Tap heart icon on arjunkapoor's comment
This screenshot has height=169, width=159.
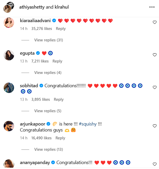pyautogui.click(x=155, y=126)
